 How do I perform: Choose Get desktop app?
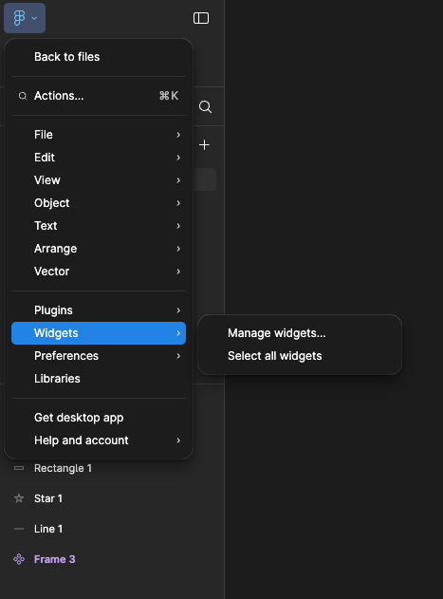click(x=99, y=418)
